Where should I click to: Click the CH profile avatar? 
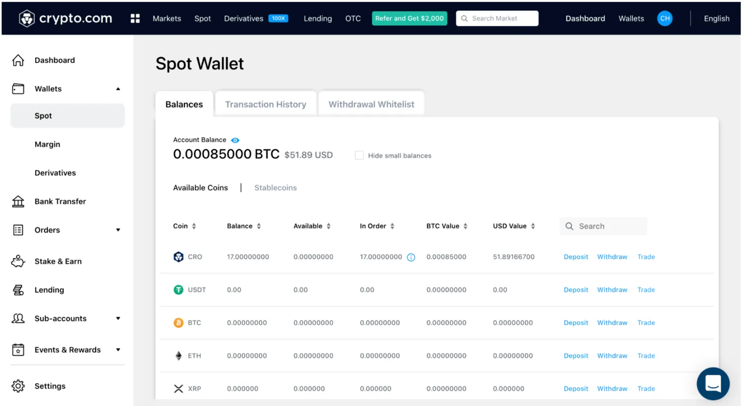click(665, 18)
